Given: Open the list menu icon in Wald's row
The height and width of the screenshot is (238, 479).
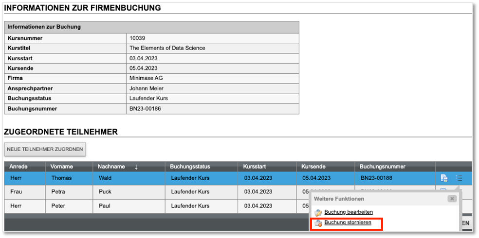Looking at the screenshot, I should click(459, 178).
